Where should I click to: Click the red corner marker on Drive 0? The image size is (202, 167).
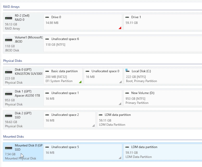pos(120,28)
